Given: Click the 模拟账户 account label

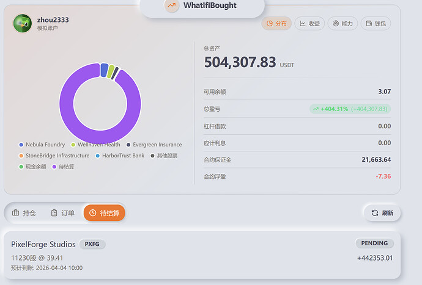Looking at the screenshot, I should [x=47, y=28].
